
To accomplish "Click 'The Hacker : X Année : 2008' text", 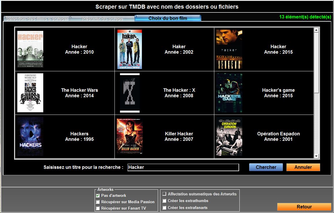I will click(x=179, y=93).
